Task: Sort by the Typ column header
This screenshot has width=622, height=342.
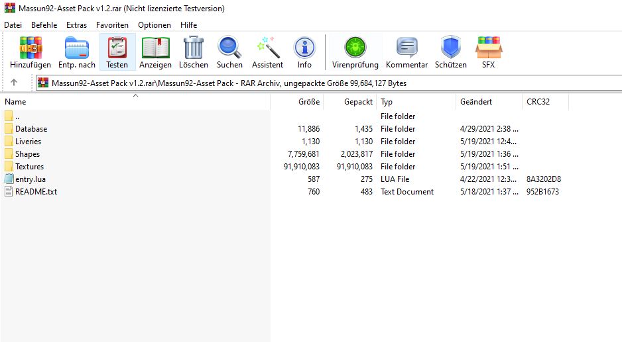Action: [x=416, y=102]
